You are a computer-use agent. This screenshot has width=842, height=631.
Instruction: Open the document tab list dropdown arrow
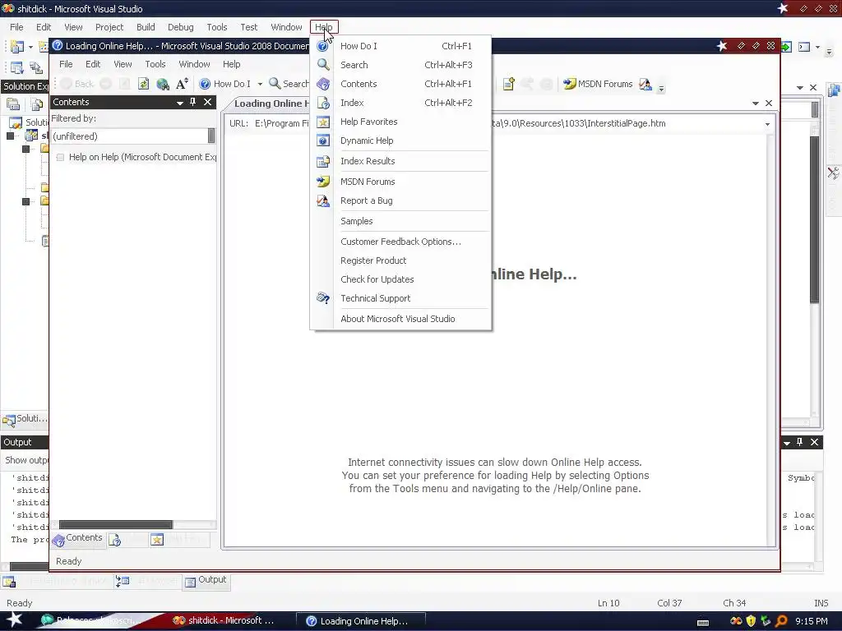755,103
